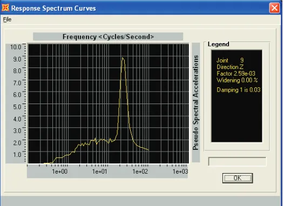
Task: Close the Response Spectrum Curves window
Action: coord(274,8)
